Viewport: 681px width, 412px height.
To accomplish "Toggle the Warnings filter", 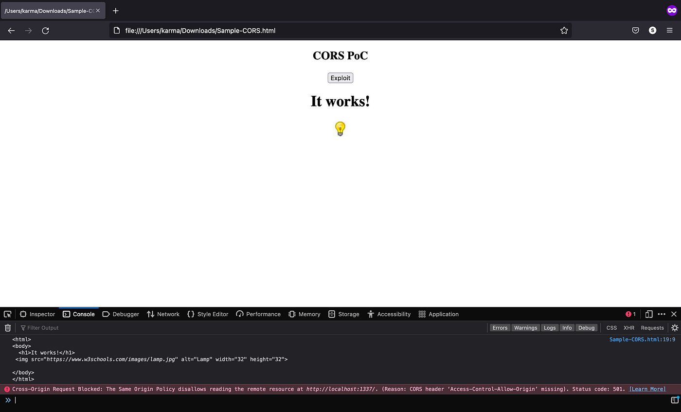I will point(525,328).
